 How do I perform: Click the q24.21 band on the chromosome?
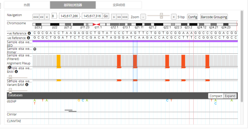pos(214,24)
